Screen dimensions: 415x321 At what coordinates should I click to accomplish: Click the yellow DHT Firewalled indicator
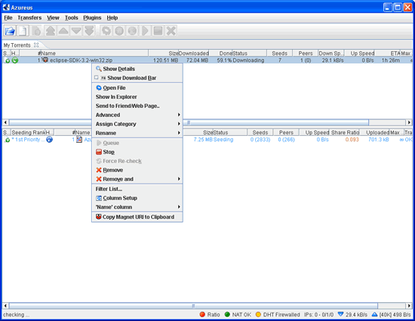(x=258, y=314)
